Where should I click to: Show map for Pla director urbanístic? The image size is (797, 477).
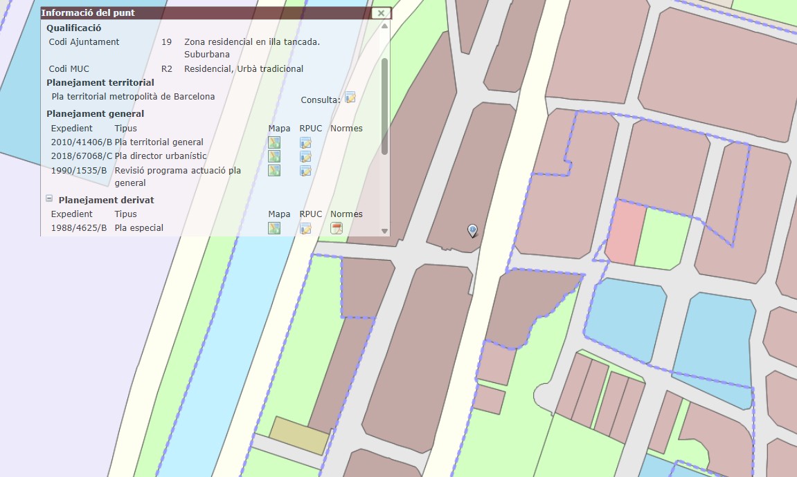274,156
